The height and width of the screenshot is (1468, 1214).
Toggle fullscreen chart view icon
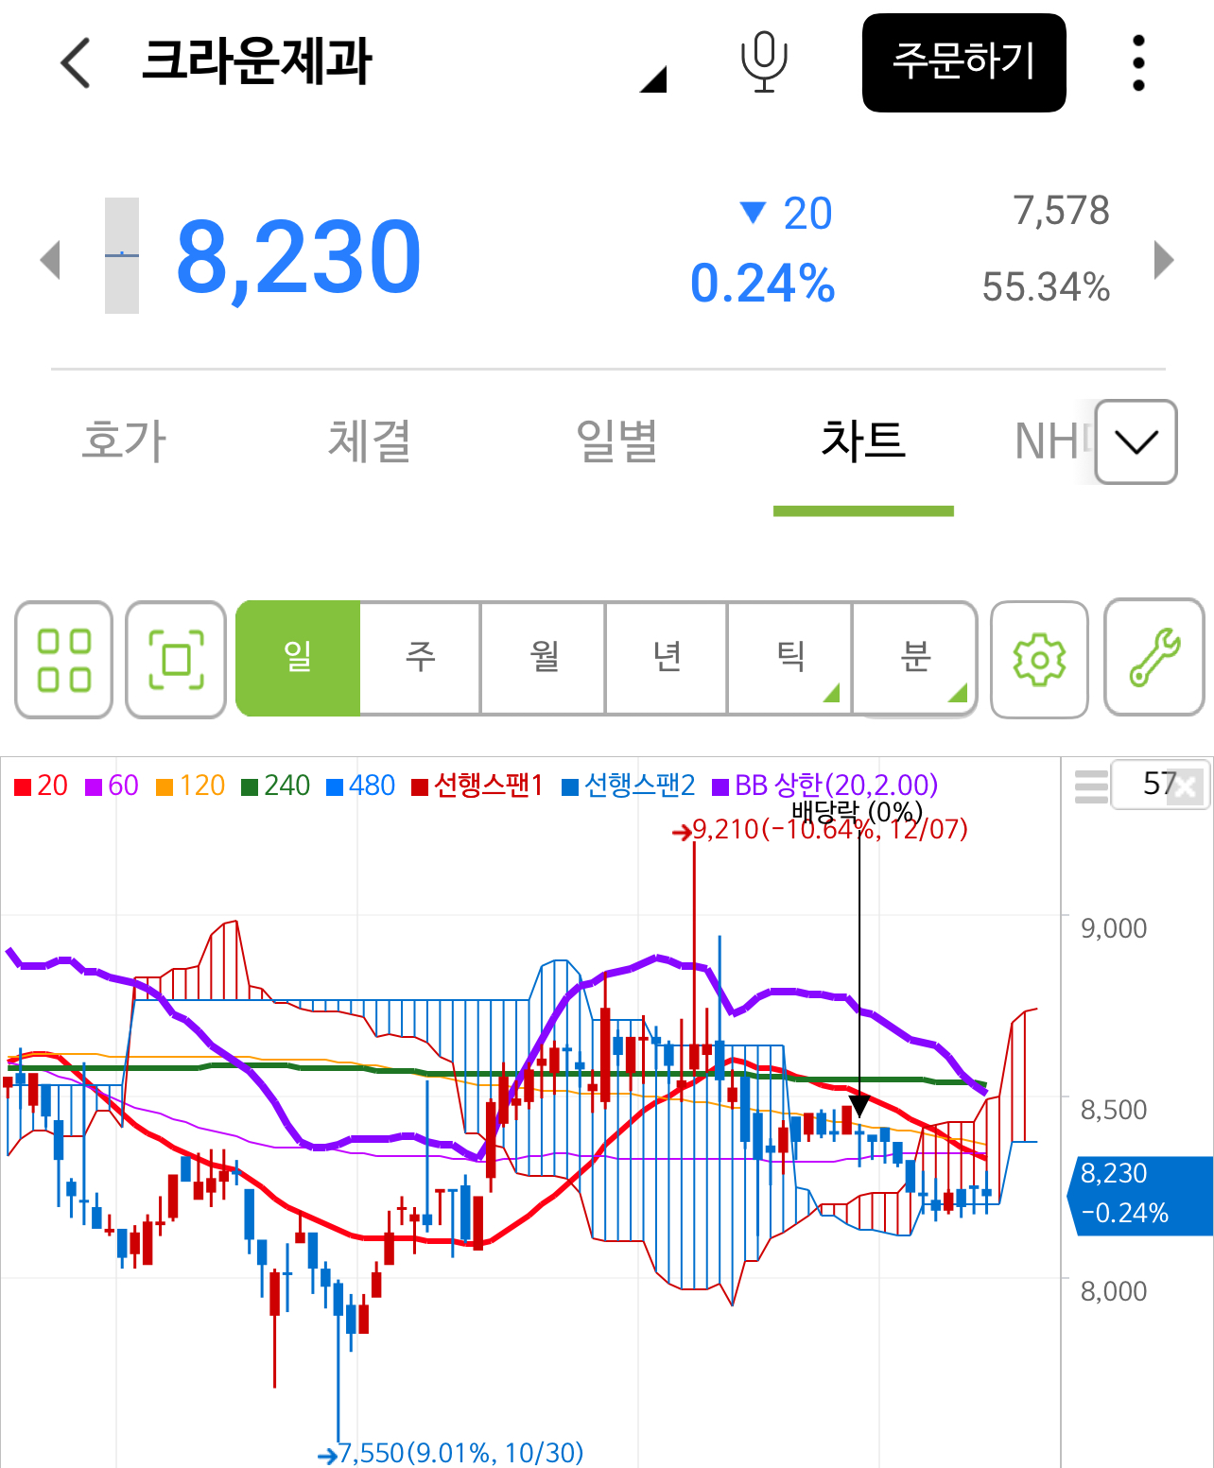[176, 660]
